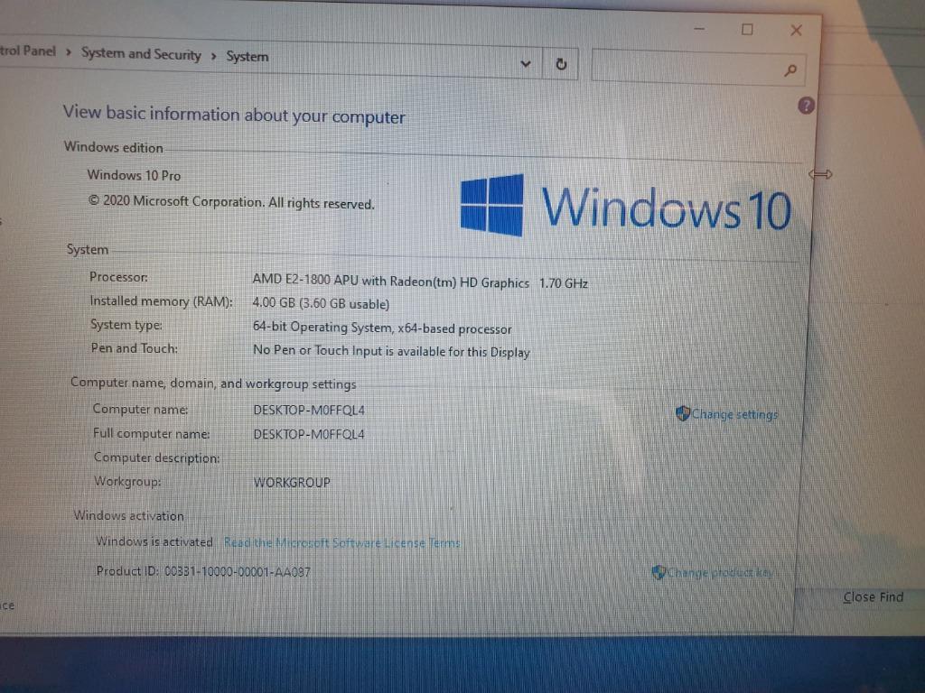Expand the address bar history dropdown
925x693 pixels.
coord(526,63)
